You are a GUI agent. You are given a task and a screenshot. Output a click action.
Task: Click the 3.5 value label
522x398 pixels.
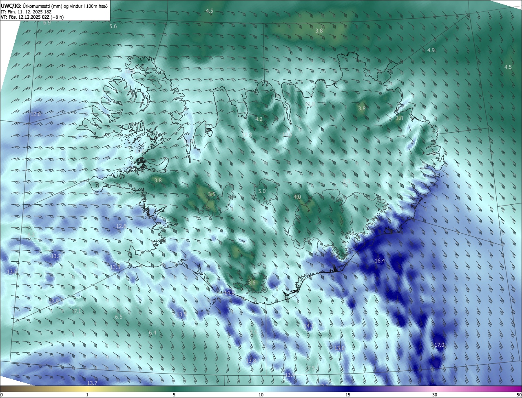pos(212,194)
